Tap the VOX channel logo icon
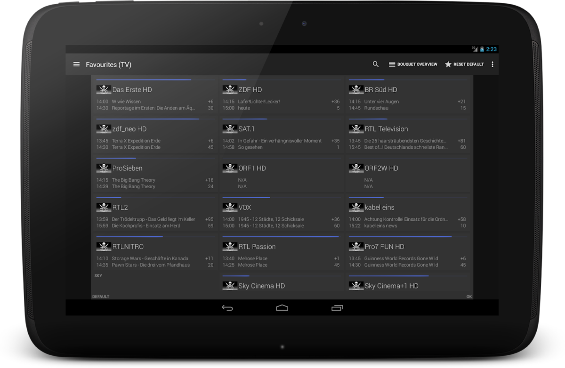Image resolution: width=565 pixels, height=368 pixels. coord(230,207)
